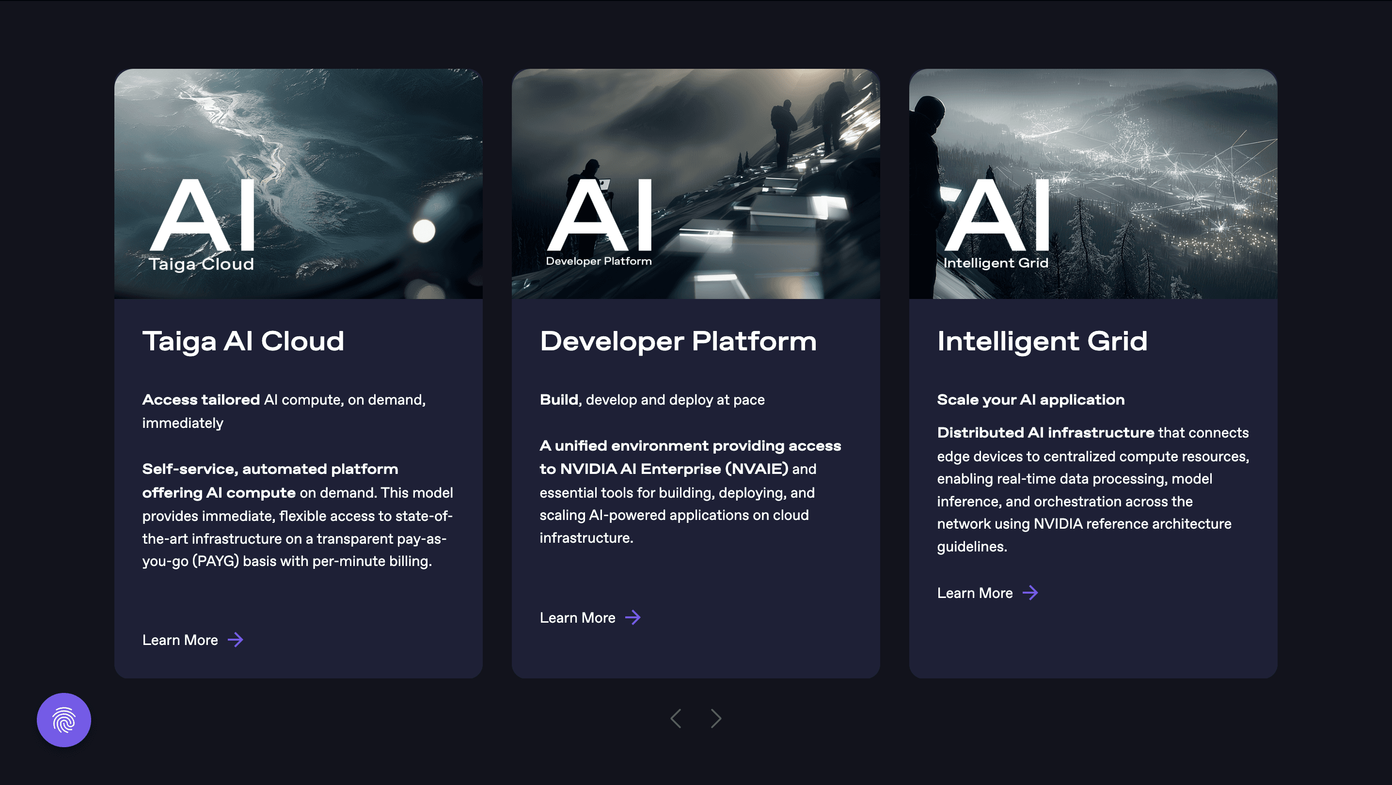Click arrow icon beside Developer Platform Learn More
Viewport: 1392px width, 785px height.
tap(633, 617)
